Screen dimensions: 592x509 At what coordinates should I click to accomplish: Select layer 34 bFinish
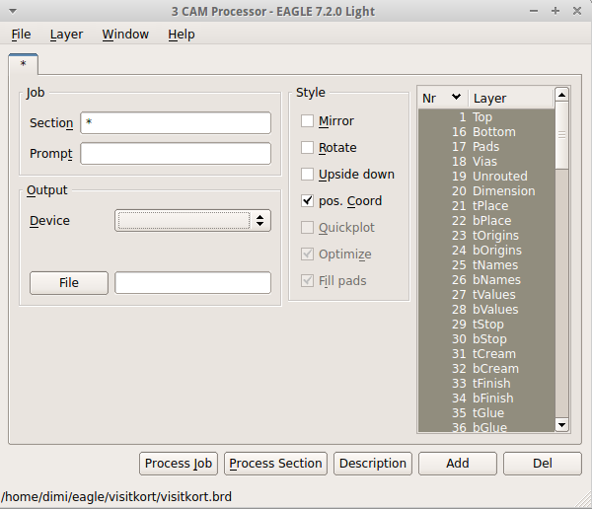point(486,398)
